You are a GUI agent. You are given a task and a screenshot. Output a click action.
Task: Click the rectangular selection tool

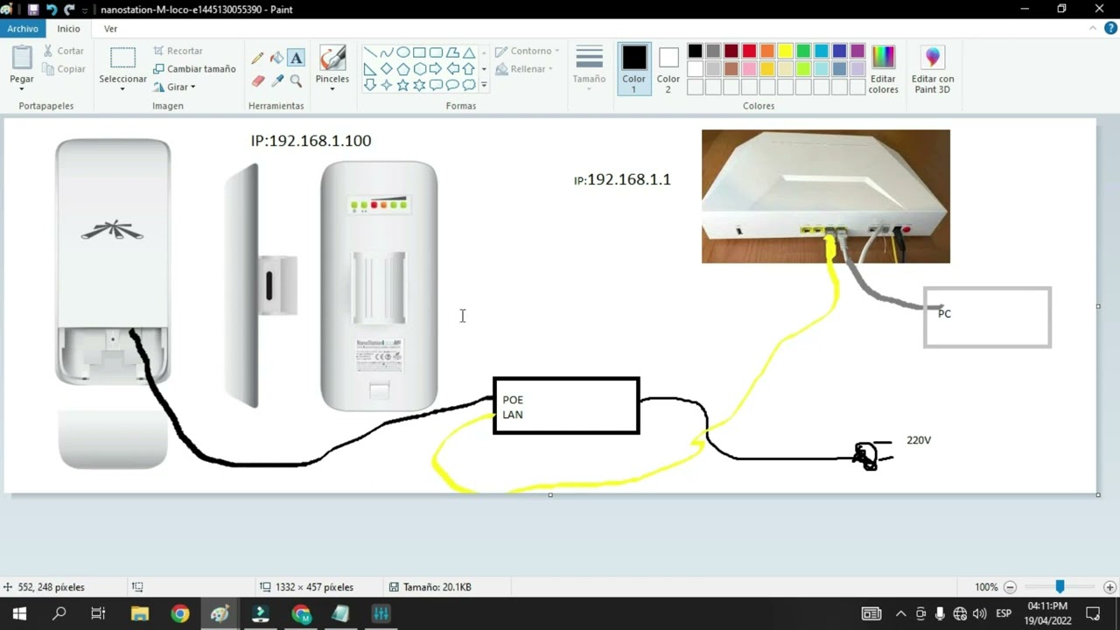coord(122,58)
